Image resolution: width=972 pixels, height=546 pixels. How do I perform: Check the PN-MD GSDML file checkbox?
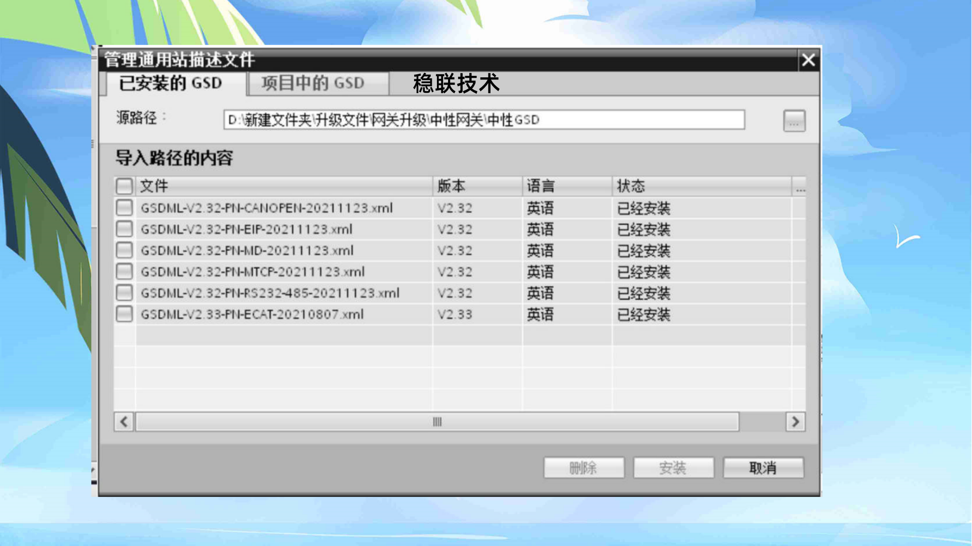(124, 250)
